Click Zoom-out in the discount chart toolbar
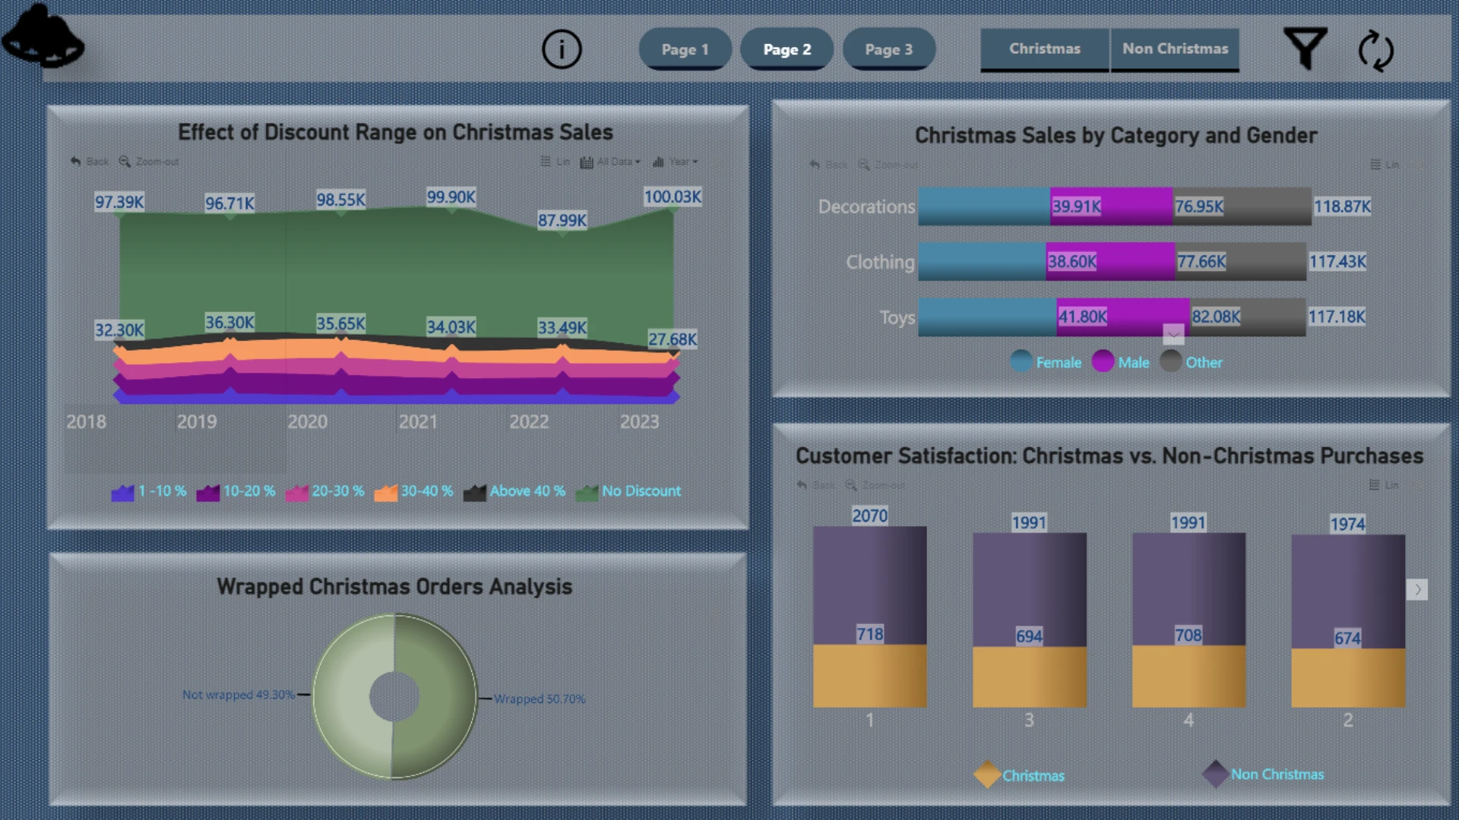This screenshot has height=820, width=1459. (x=149, y=162)
